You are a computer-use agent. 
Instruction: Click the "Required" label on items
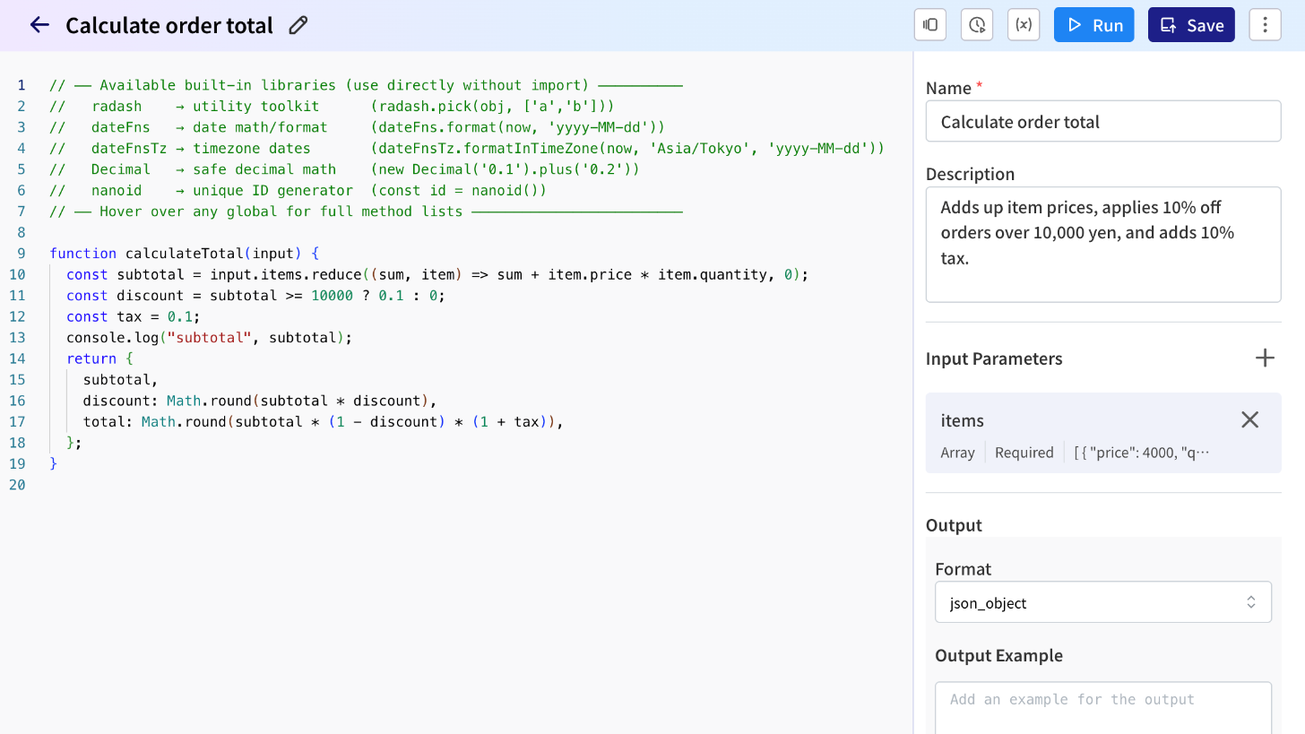[x=1024, y=453]
